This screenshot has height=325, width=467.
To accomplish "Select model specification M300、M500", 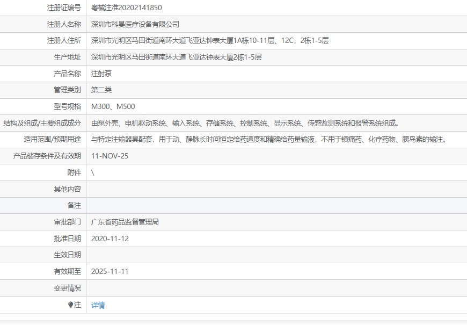I will pyautogui.click(x=113, y=106).
